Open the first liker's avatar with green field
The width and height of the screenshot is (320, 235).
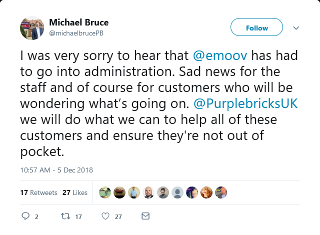[x=105, y=192]
